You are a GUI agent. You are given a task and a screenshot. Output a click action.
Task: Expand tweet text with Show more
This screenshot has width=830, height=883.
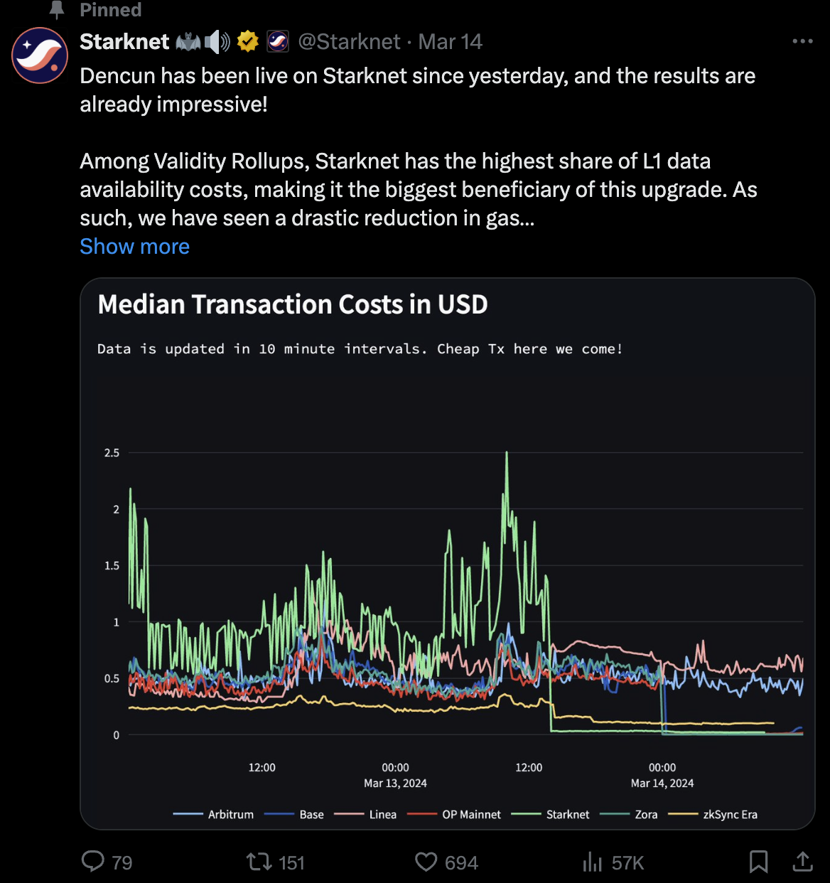(x=134, y=246)
